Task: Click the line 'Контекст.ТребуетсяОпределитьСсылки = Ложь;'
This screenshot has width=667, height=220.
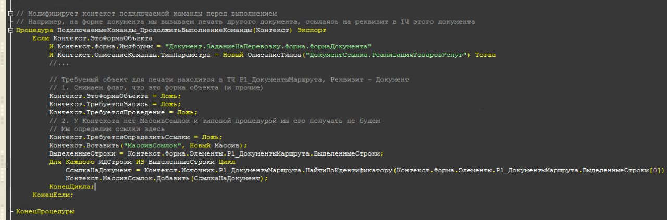Action: point(135,137)
